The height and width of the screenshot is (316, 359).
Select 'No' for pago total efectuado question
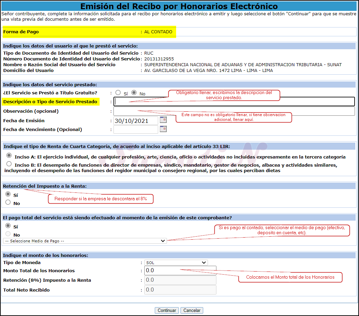[x=8, y=234]
